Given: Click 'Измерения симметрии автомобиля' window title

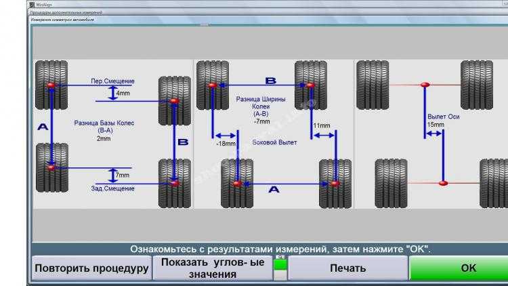Looking at the screenshot, I should coord(62,20).
